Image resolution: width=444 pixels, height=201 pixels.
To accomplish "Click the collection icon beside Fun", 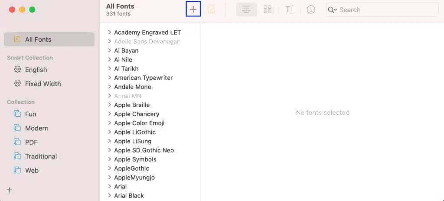I will click(x=17, y=114).
